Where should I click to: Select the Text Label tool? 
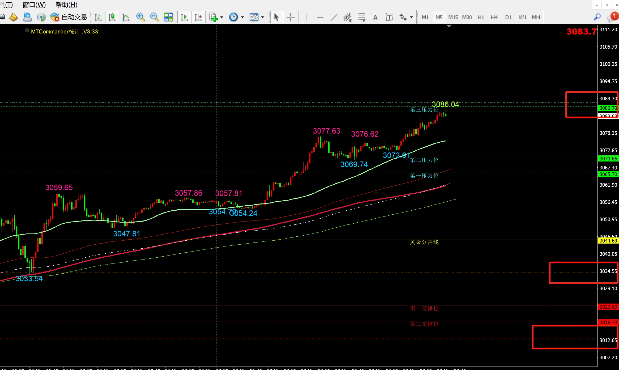[389, 17]
